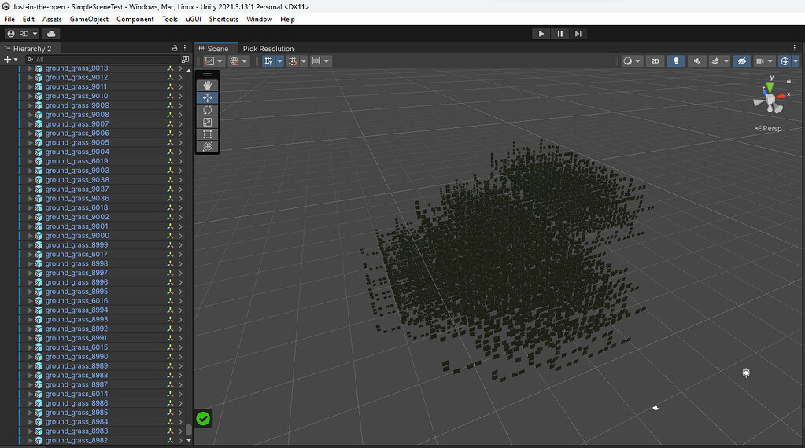
Task: Toggle grid visibility on Y axis
Action: point(268,61)
